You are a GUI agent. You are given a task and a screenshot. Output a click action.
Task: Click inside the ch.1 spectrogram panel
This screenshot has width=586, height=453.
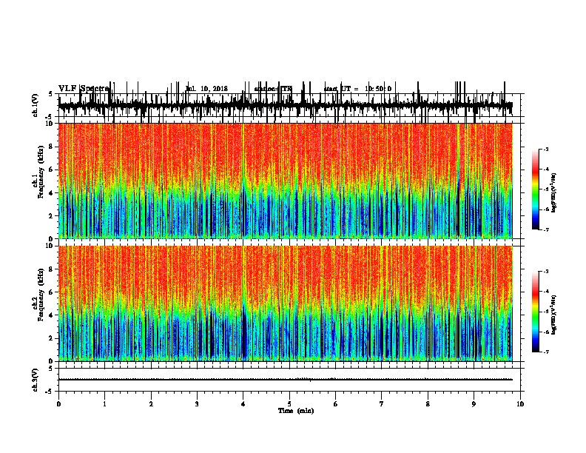pos(285,181)
